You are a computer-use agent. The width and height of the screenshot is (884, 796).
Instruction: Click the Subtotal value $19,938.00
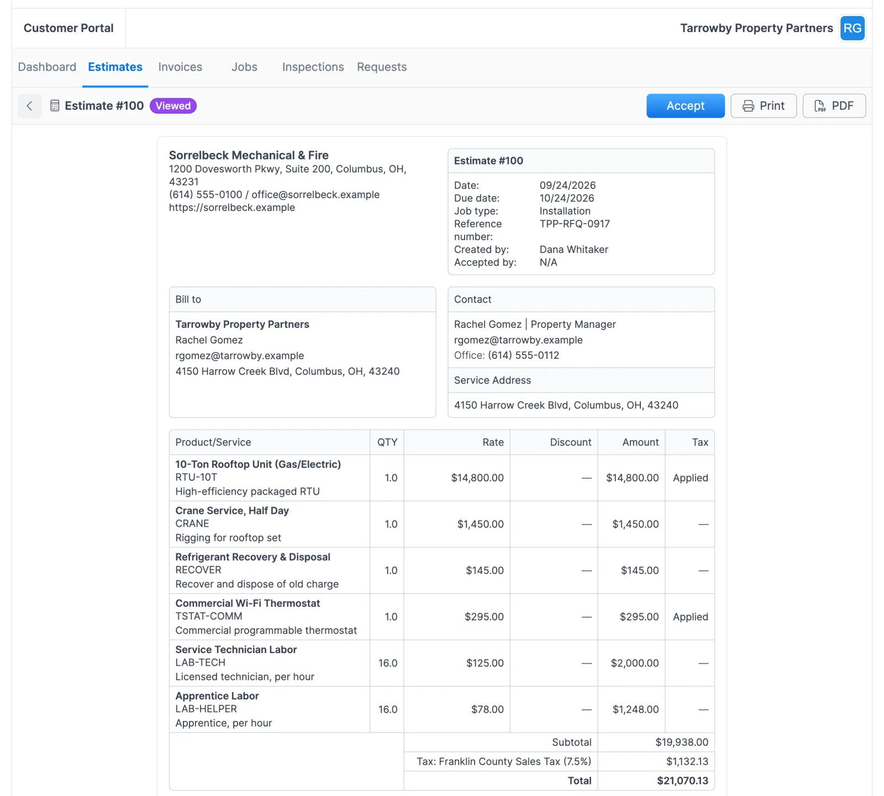coord(682,742)
